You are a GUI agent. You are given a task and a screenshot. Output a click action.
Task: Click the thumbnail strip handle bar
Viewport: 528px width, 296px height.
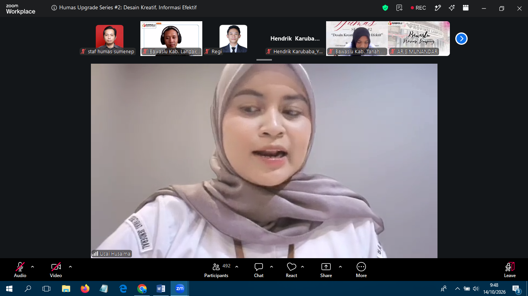tap(264, 60)
